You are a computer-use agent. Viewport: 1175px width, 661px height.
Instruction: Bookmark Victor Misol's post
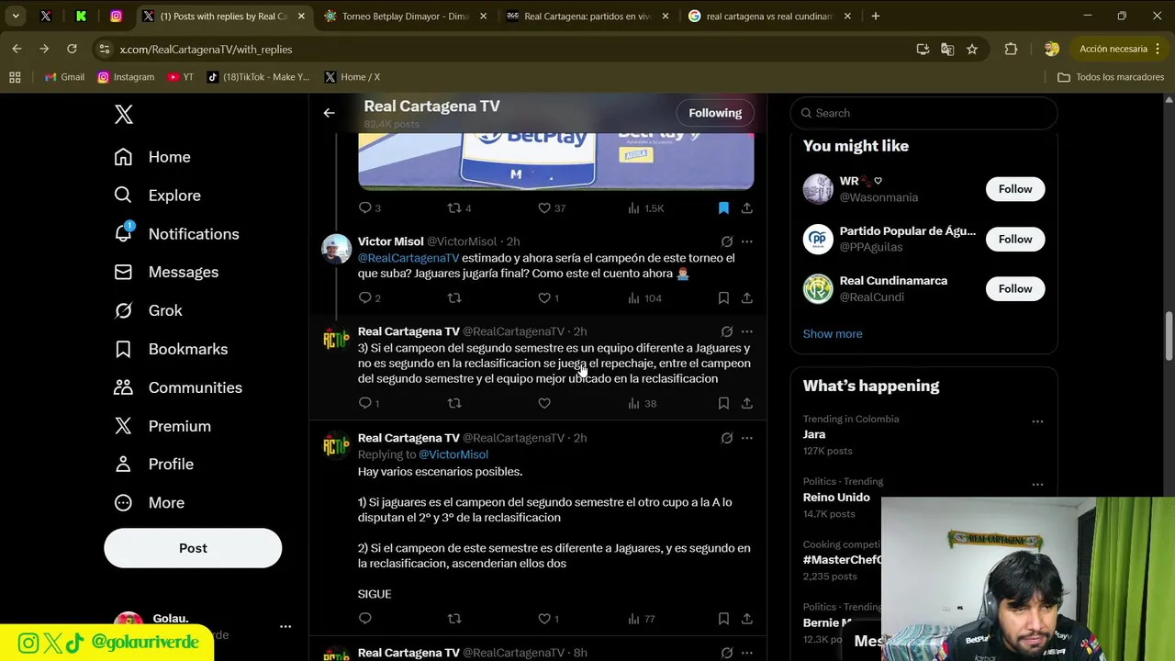723,298
